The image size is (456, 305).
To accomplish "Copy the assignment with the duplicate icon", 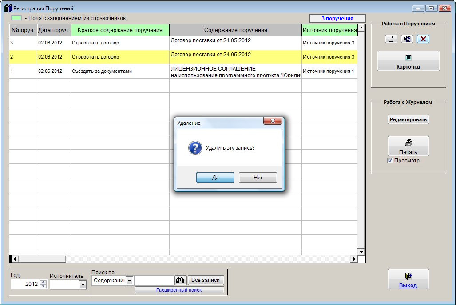I will pos(407,39).
